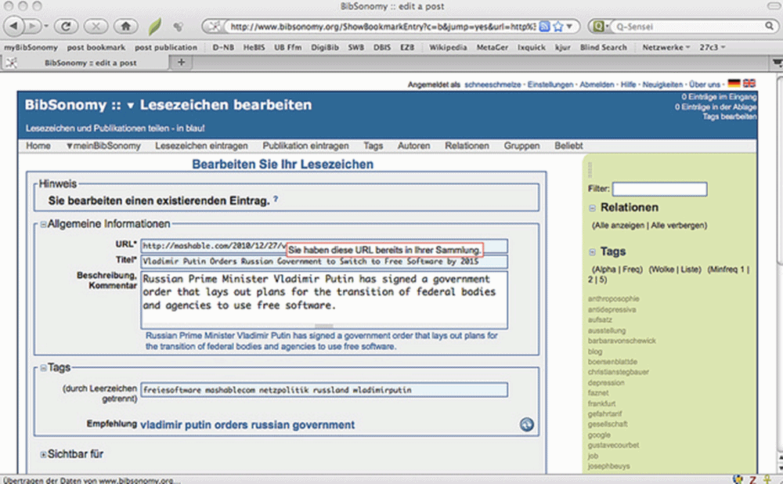783x484 pixels.
Task: Switch language with the German flag
Action: [x=734, y=84]
